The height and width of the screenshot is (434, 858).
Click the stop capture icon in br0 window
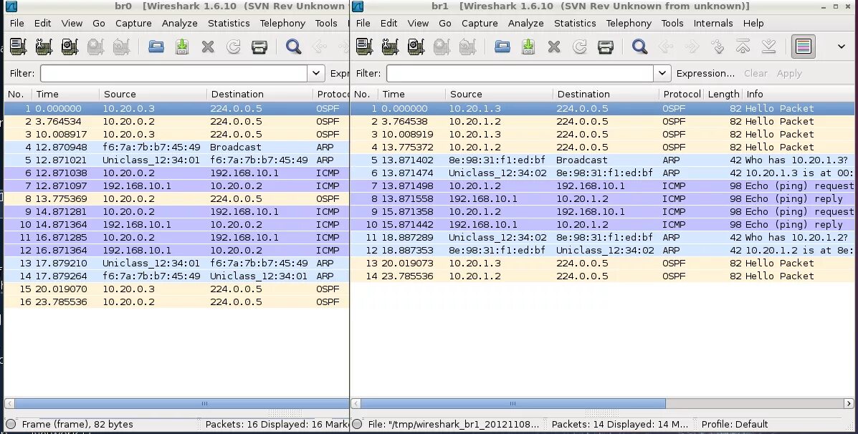95,47
